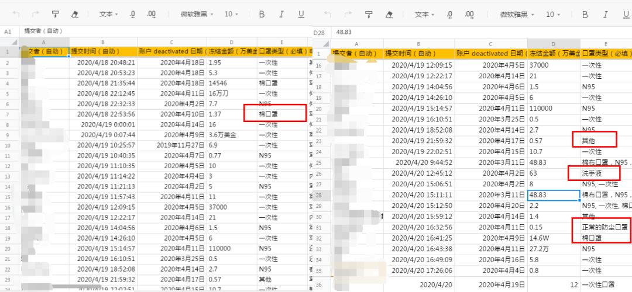Image resolution: width=632 pixels, height=292 pixels.
Task: Click select-all corner in right spreadsheet
Action: coord(322,44)
